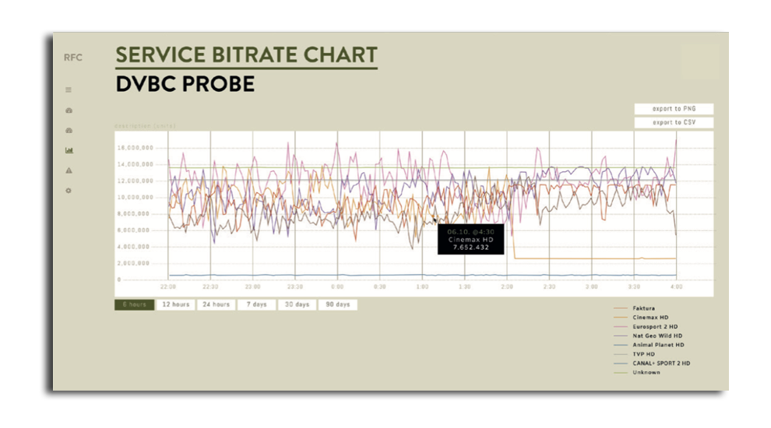Export the chart to PNG
771x428 pixels.
(x=673, y=109)
